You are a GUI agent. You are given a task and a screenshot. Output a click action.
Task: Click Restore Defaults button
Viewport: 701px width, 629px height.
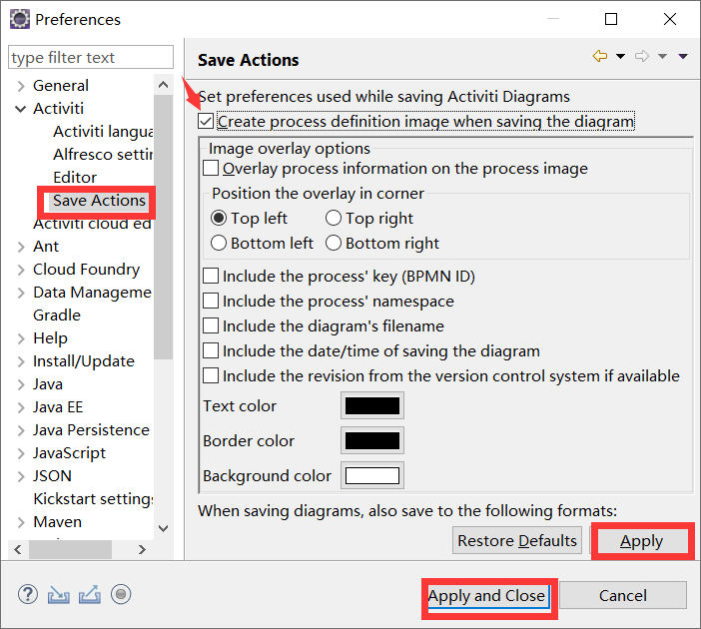(517, 540)
